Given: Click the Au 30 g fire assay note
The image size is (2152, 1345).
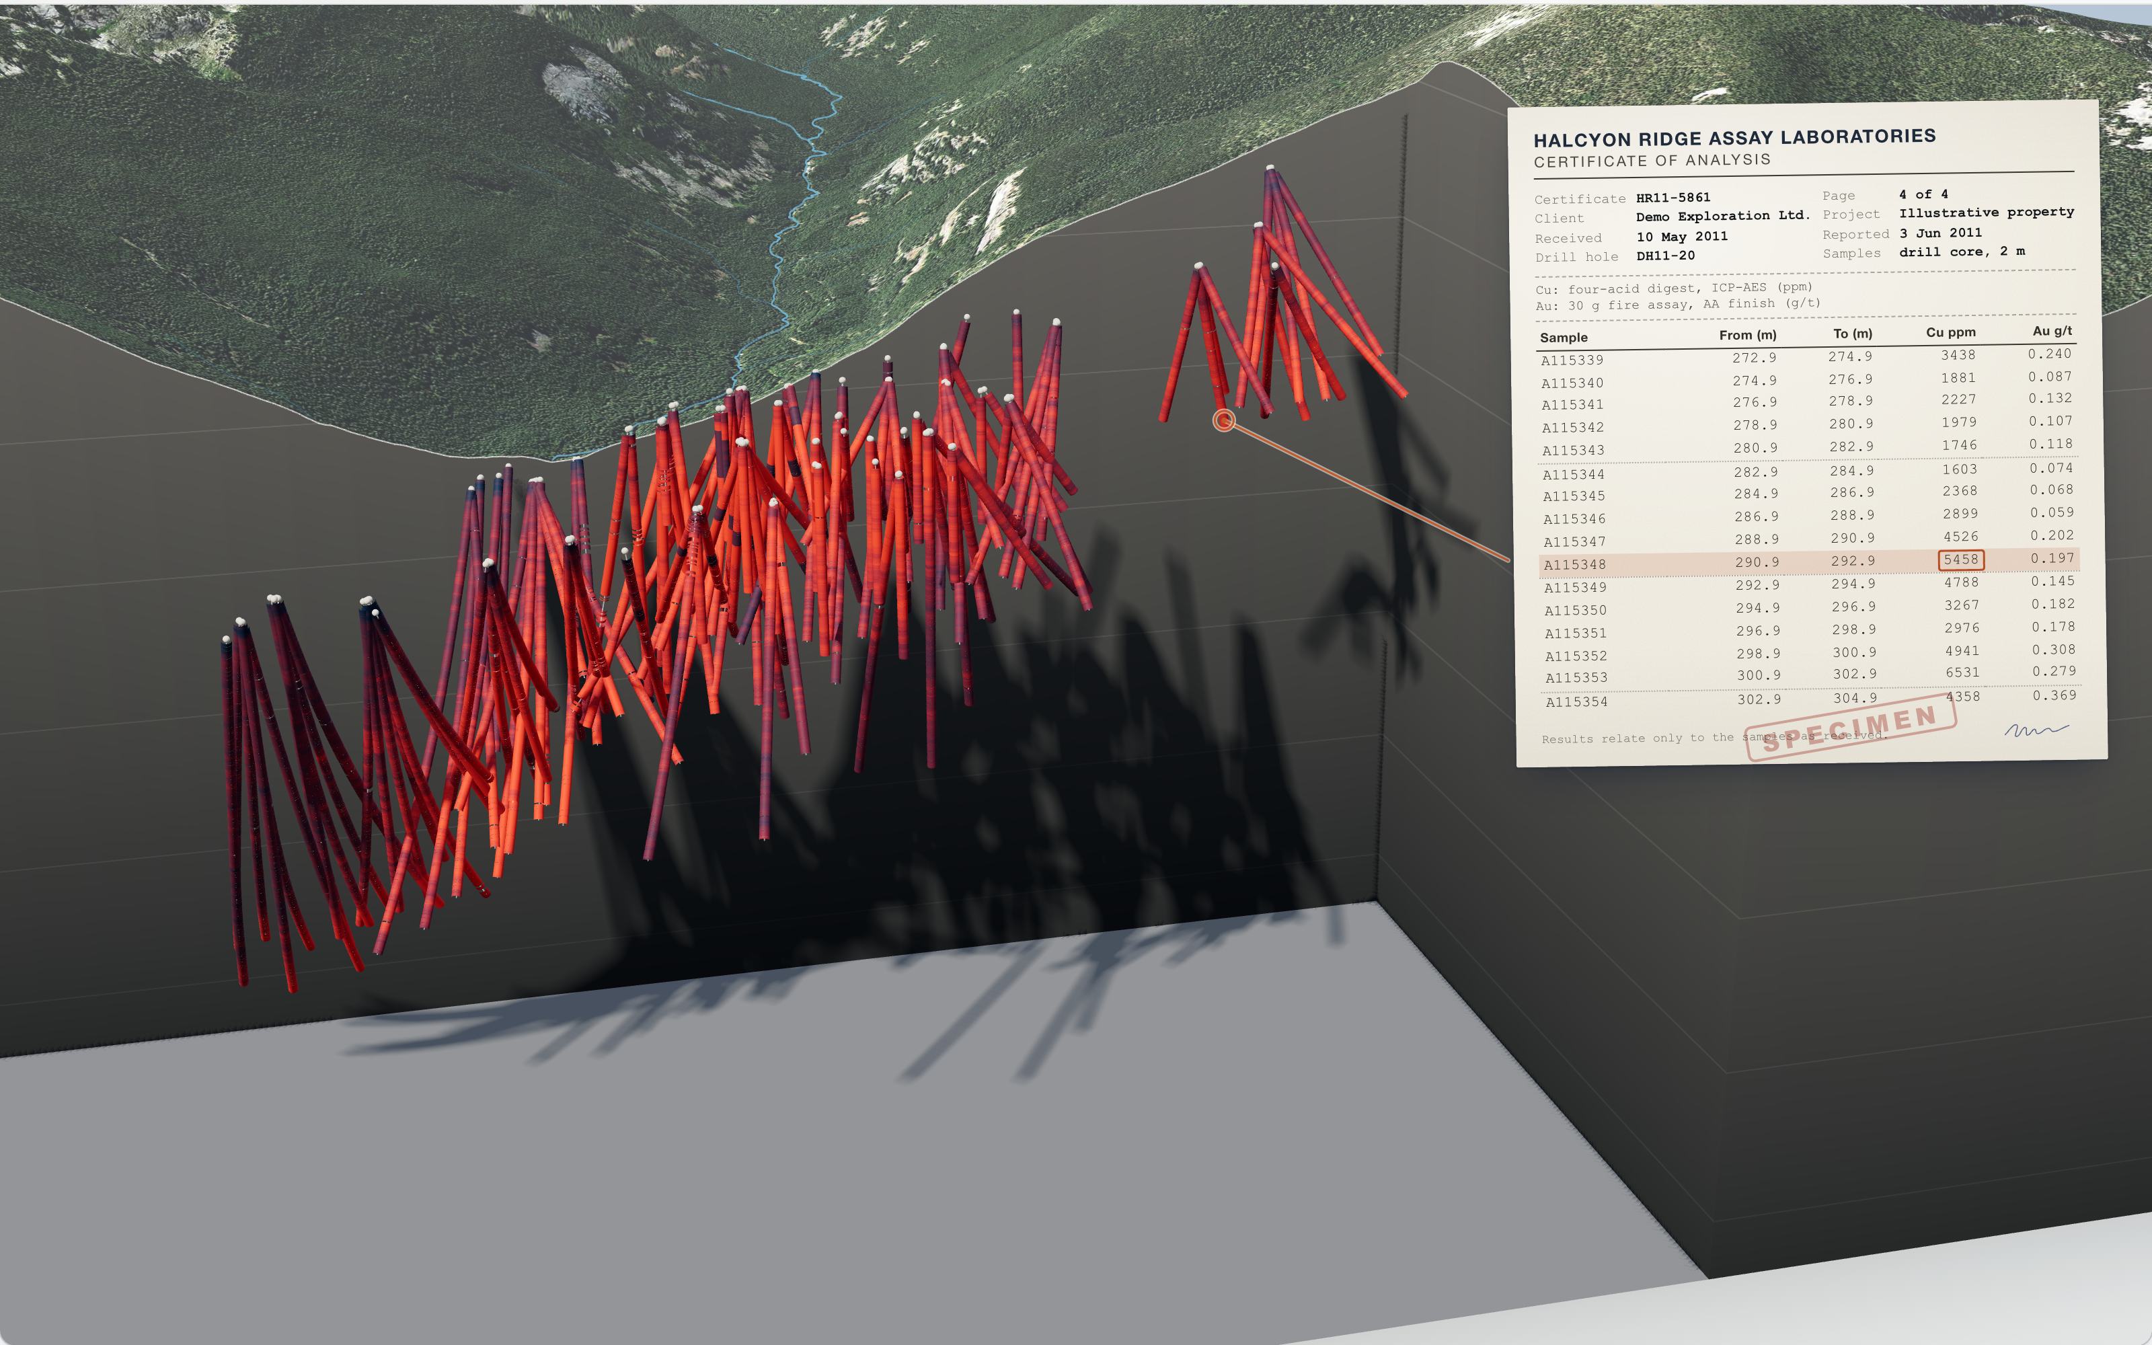Looking at the screenshot, I should (1677, 304).
